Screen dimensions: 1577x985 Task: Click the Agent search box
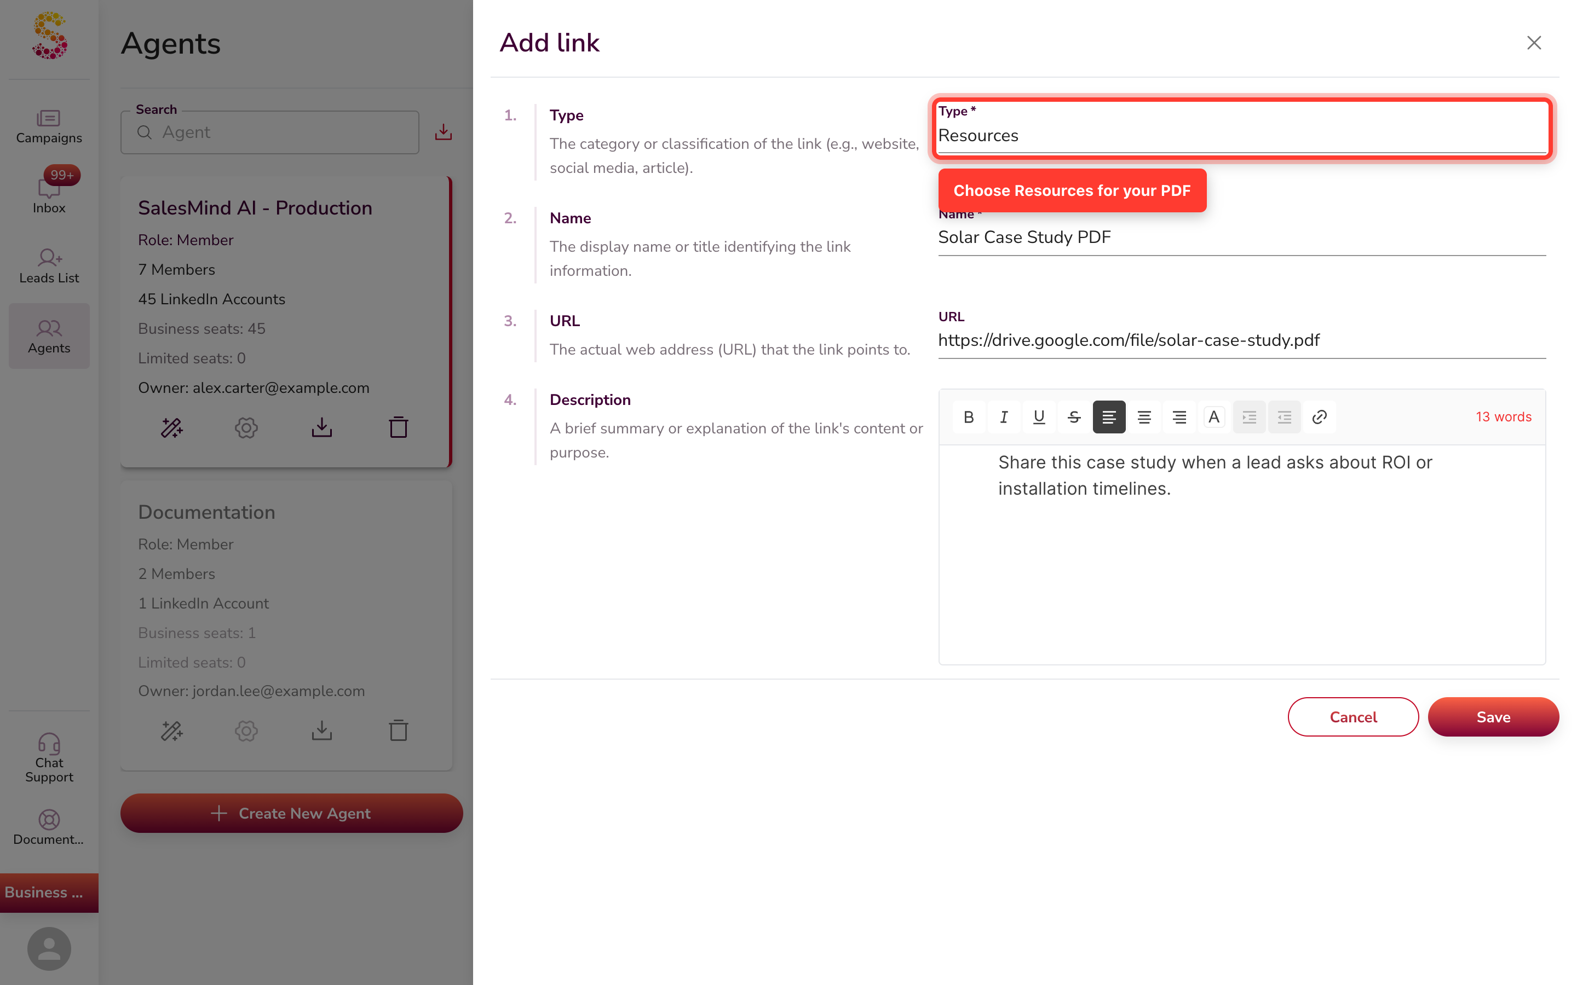(x=270, y=132)
